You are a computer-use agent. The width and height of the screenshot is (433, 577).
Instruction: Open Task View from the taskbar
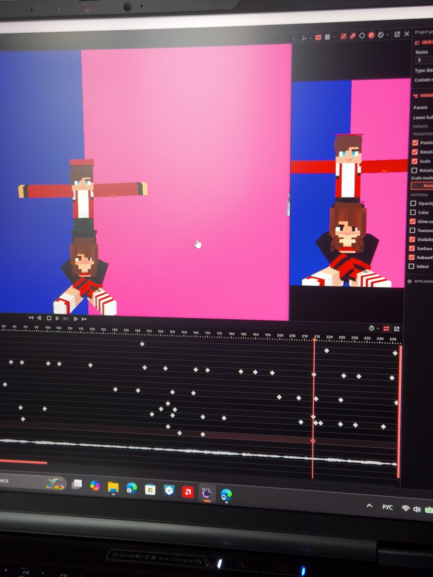click(x=77, y=484)
